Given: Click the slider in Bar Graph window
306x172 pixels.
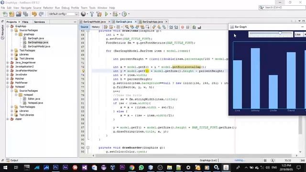Looking at the screenshot, I should (x=271, y=34).
